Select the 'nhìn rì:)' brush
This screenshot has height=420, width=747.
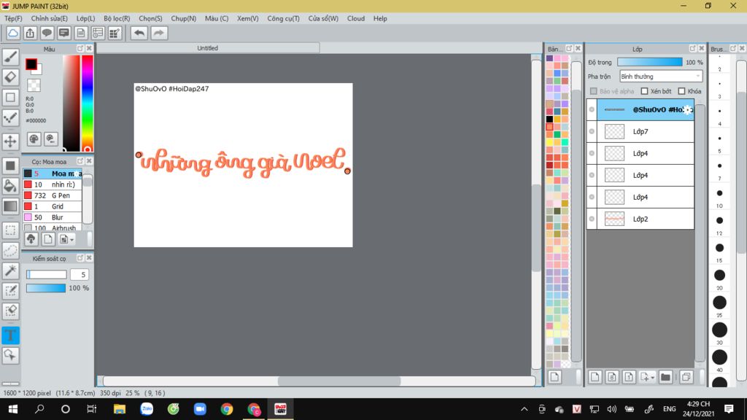[x=53, y=184]
